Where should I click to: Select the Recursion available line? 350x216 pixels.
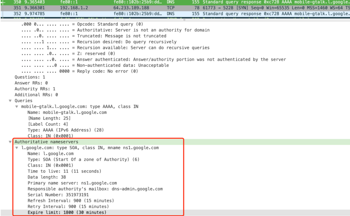[x=115, y=48]
